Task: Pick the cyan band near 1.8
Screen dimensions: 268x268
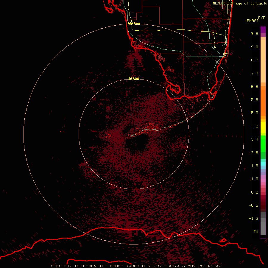Action: (263, 164)
